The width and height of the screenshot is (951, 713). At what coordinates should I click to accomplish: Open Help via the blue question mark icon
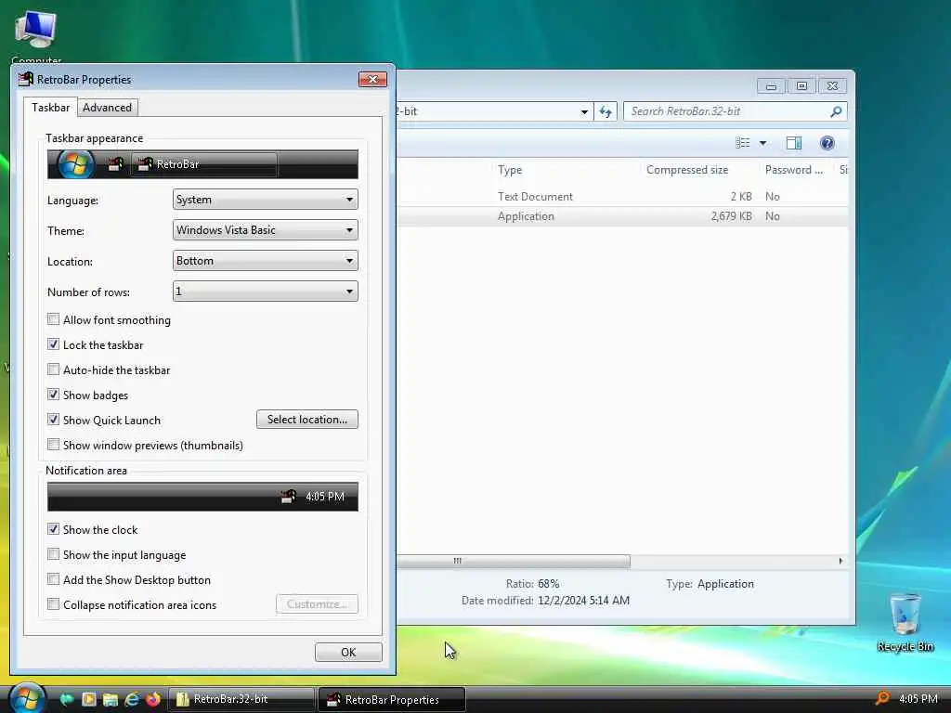(827, 142)
